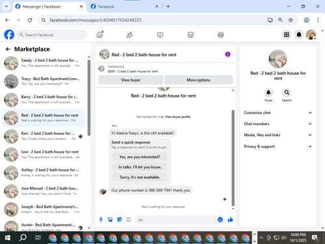
Task: Open Windows taskbar search
Action: (x=23, y=237)
